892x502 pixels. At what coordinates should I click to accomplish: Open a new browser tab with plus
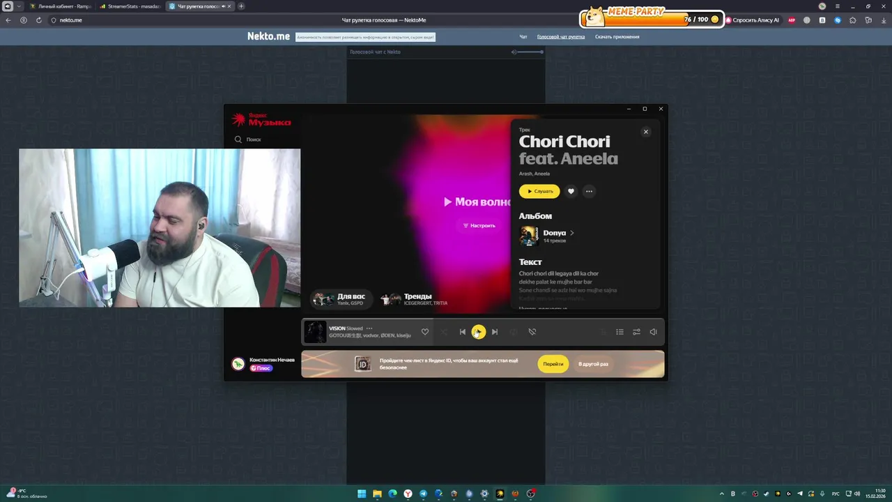pos(242,6)
